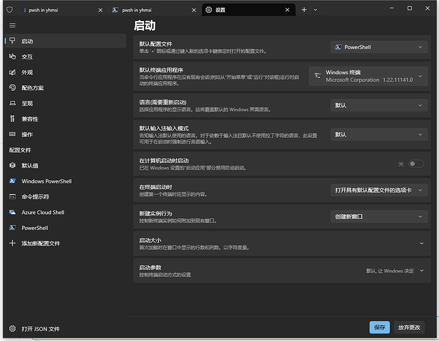The image size is (439, 341).
Task: Click the 默认值 layers icon in sidebar
Action: pyautogui.click(x=12, y=166)
